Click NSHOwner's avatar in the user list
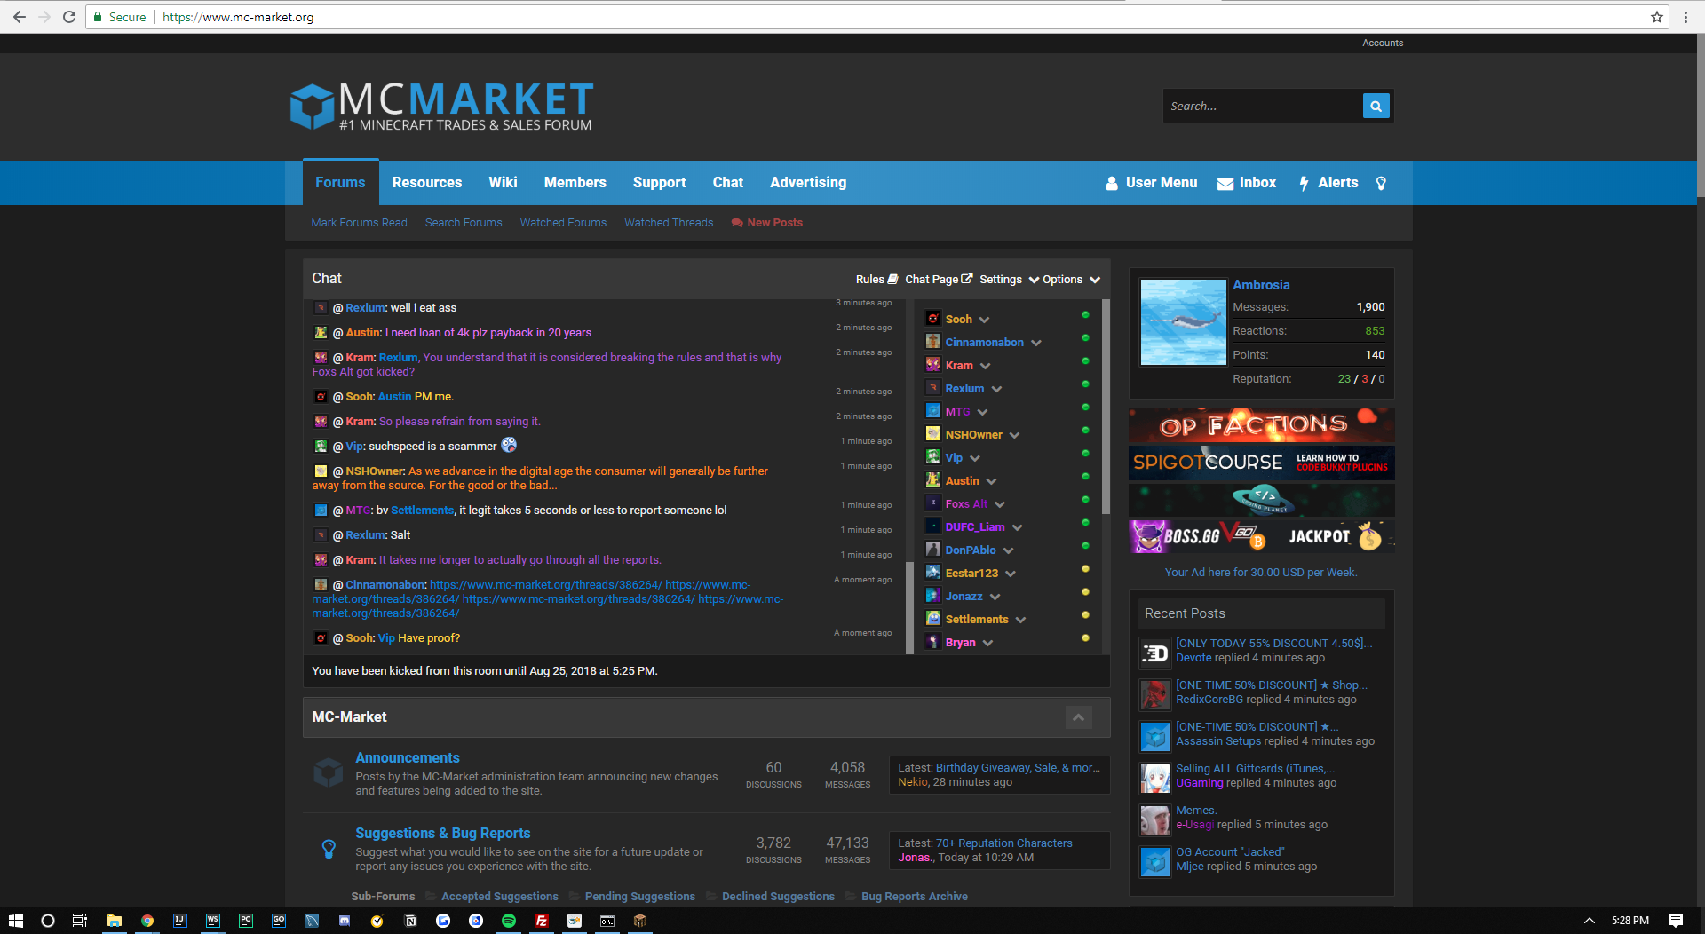1705x934 pixels. [933, 434]
